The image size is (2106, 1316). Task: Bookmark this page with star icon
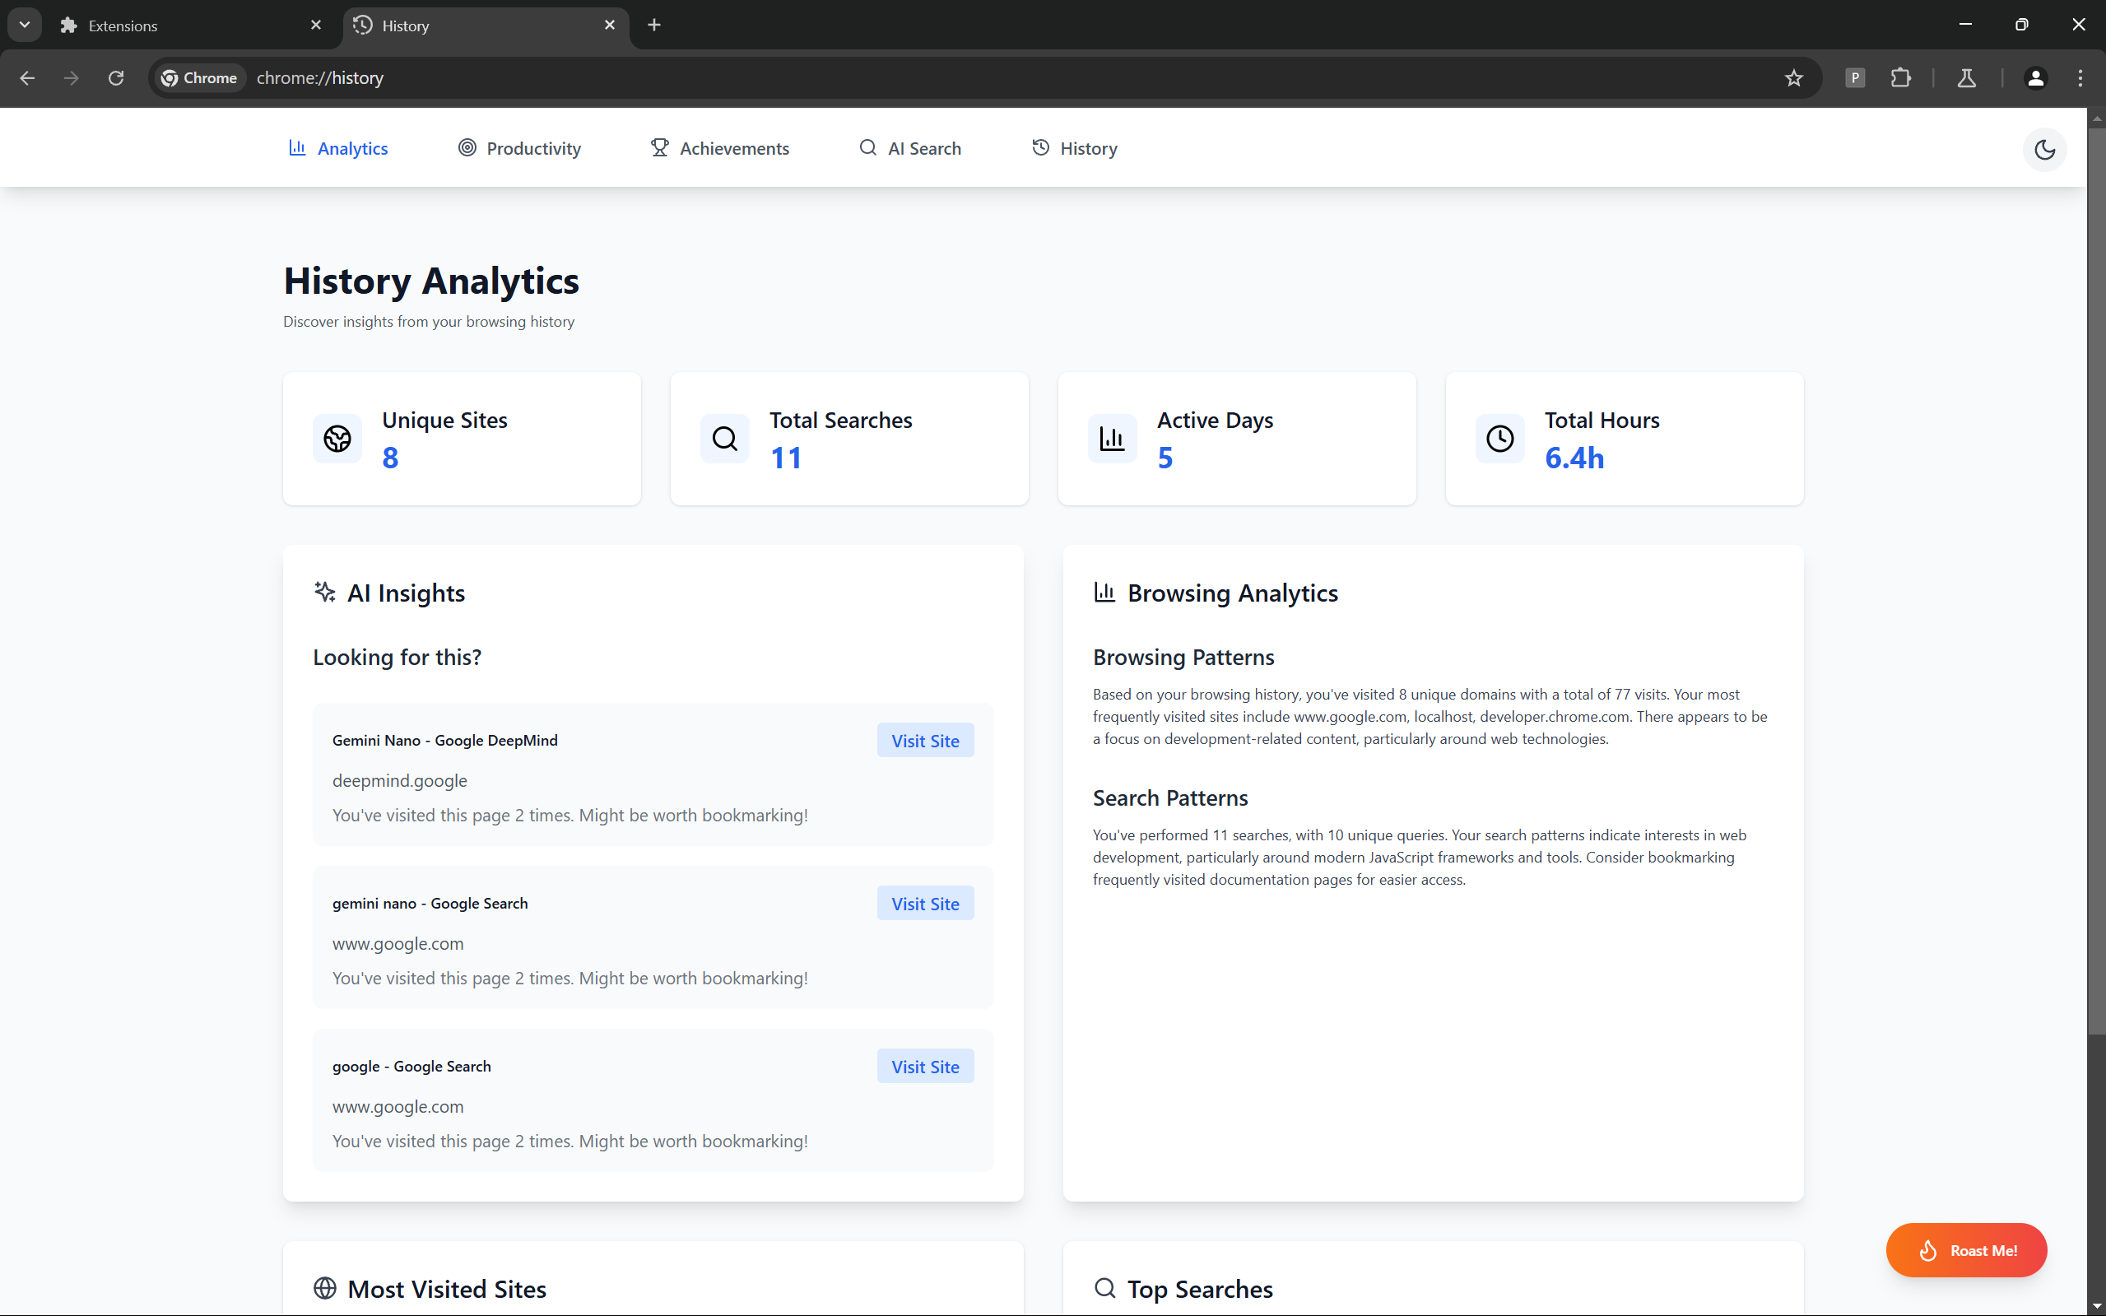pyautogui.click(x=1793, y=78)
